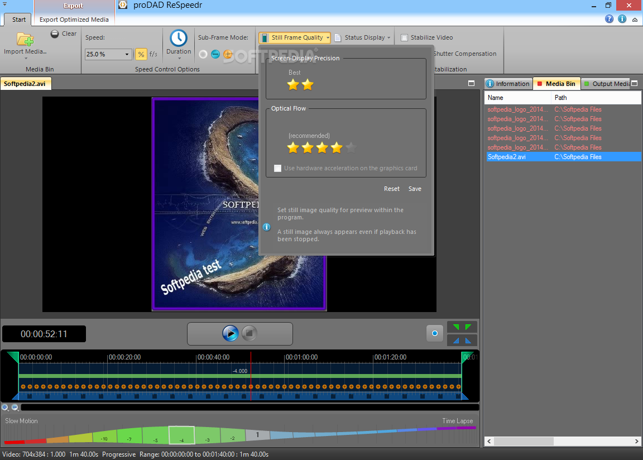Switch to the Start ribbon tab

pos(18,20)
